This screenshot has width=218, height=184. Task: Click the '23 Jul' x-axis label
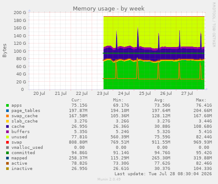pyautogui.click(x=103, y=94)
